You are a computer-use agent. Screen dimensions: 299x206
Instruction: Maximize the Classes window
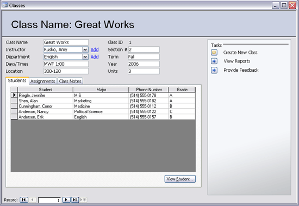[x=284, y=5]
